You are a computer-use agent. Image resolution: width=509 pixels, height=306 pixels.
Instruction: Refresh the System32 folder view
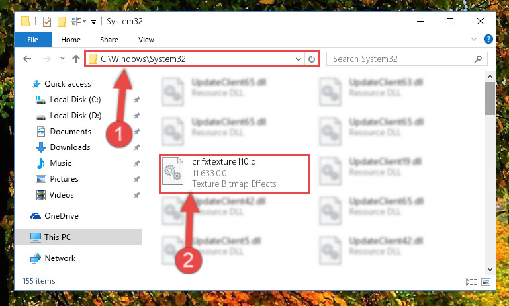[x=312, y=59]
